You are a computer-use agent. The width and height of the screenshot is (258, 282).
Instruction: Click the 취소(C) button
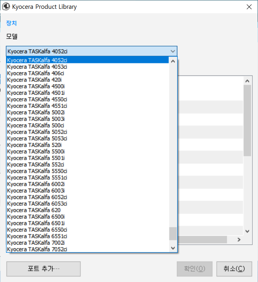tap(234, 269)
